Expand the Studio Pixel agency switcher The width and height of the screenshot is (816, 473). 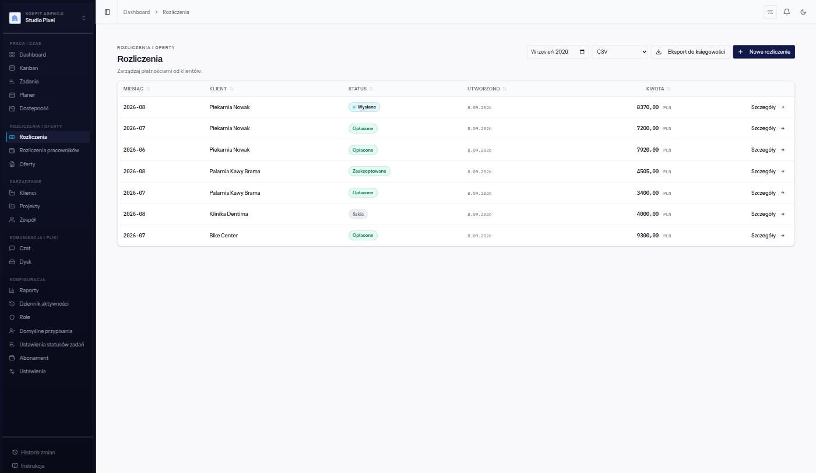[48, 17]
